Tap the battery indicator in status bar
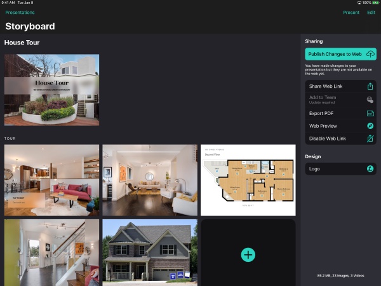Image resolution: width=381 pixels, height=286 pixels. (375, 3)
